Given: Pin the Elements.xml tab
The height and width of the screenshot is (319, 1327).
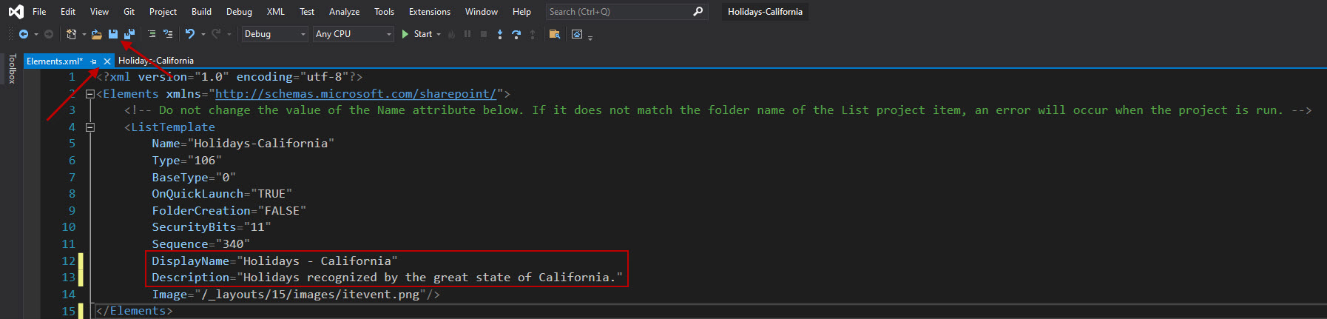Looking at the screenshot, I should pyautogui.click(x=94, y=61).
